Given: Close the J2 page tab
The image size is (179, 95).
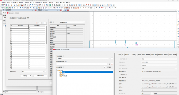Looking at the screenshot, I should click(x=68, y=10).
